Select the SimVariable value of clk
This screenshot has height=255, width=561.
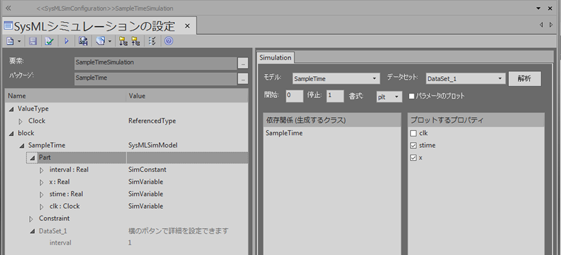[146, 206]
